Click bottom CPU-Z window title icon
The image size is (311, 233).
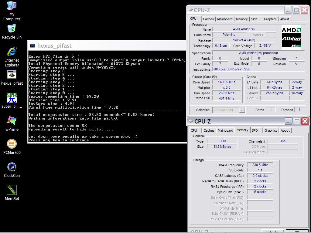[191, 121]
